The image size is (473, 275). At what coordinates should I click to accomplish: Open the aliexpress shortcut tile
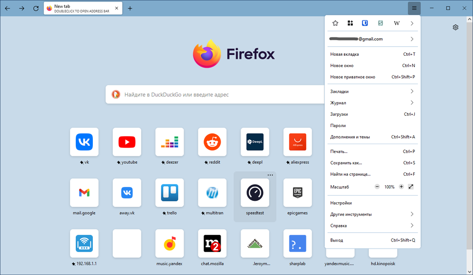click(x=298, y=142)
